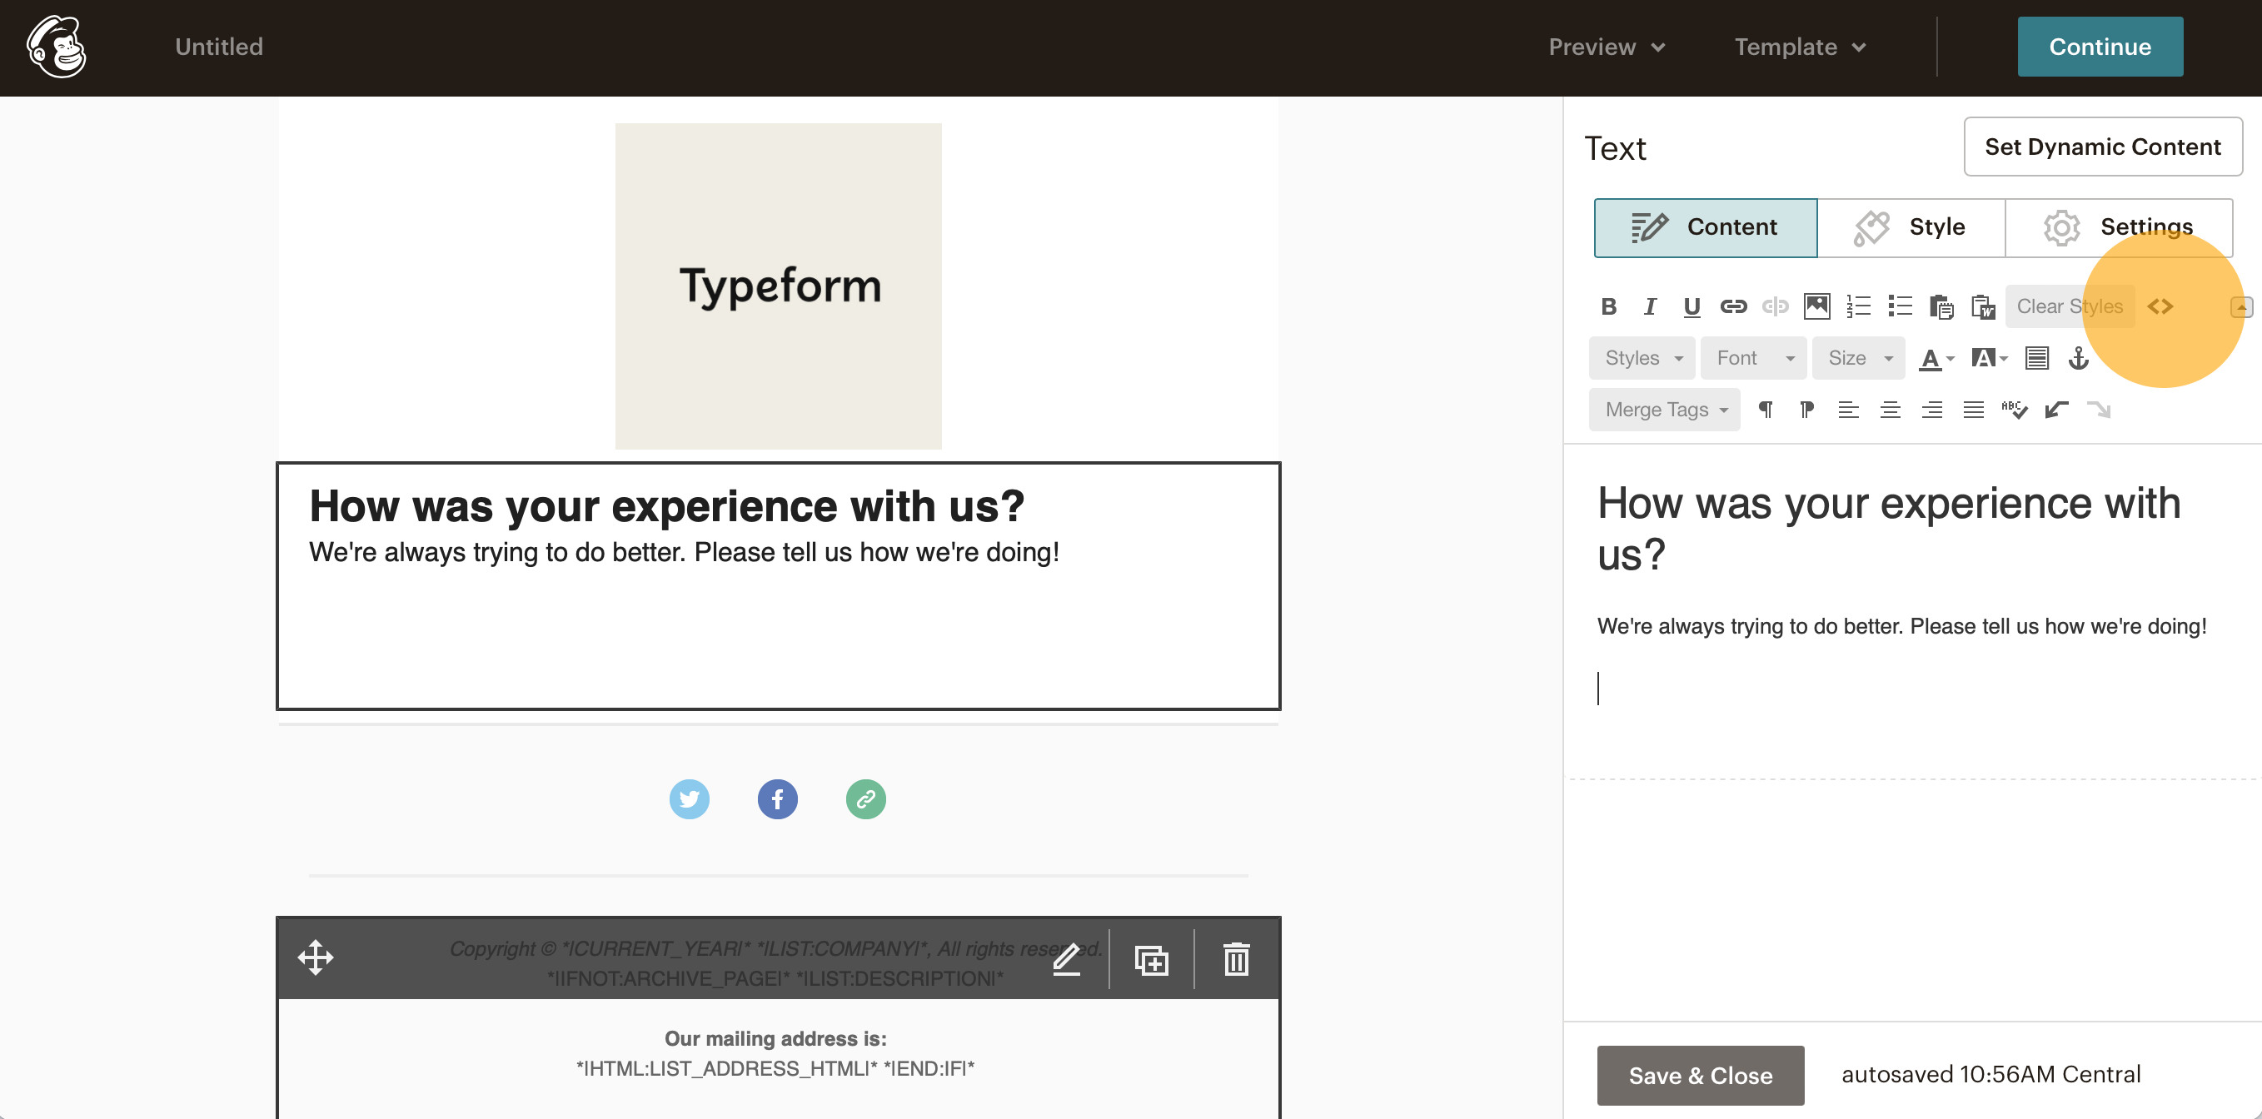Toggle bold formatting
Viewport: 2262px width, 1119px height.
pos(1608,306)
